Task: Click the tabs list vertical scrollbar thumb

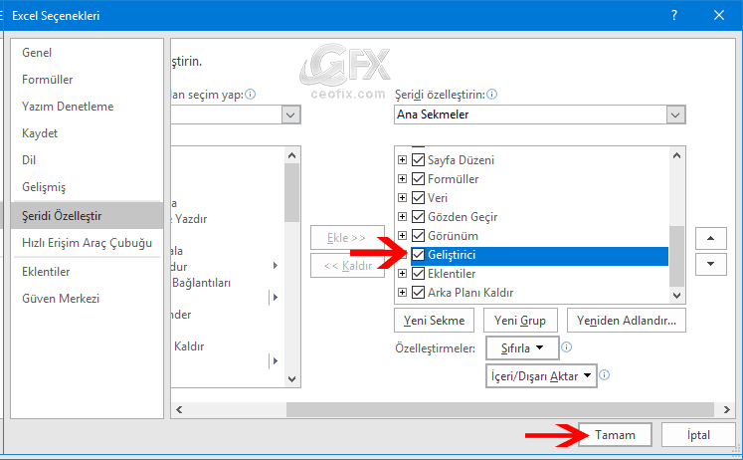Action: click(676, 256)
